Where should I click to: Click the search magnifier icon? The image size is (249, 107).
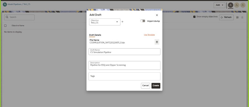[7, 17]
